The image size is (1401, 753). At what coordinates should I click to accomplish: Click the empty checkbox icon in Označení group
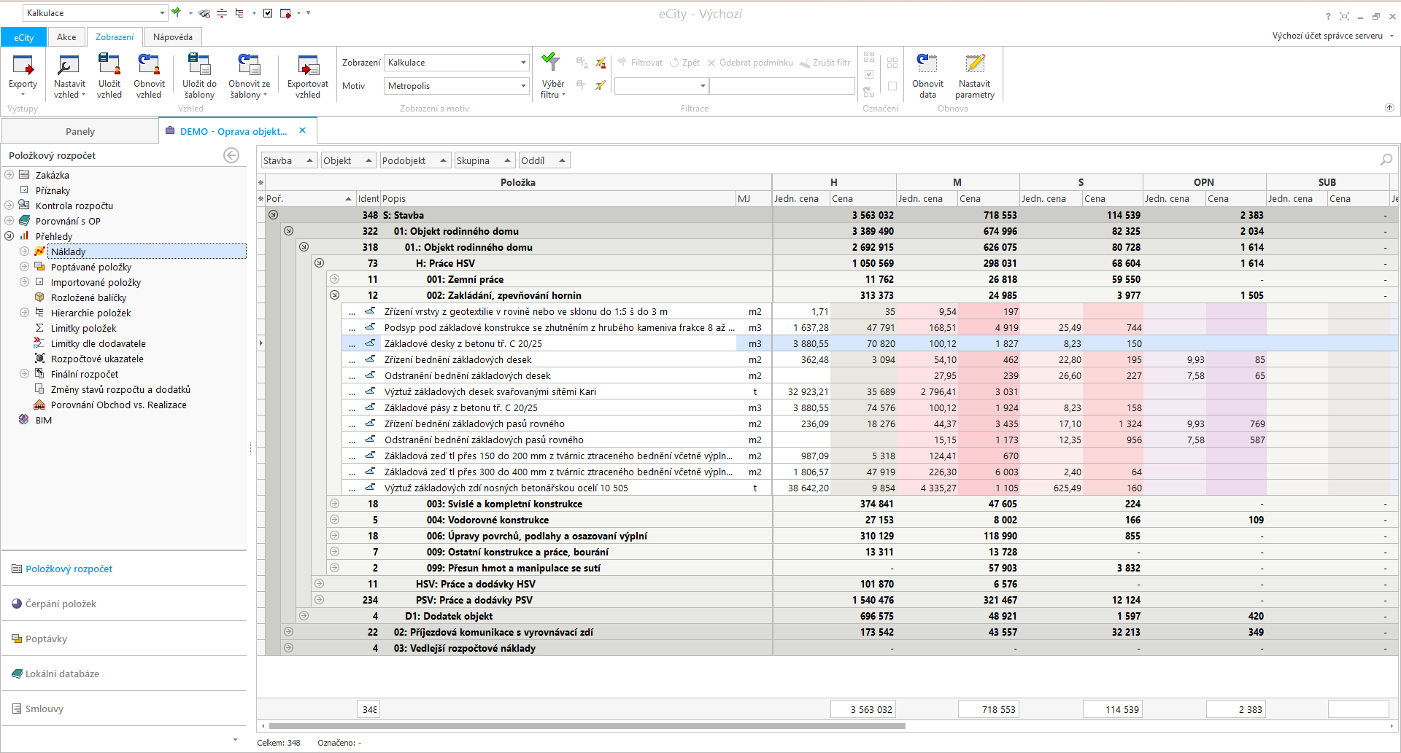tap(892, 86)
